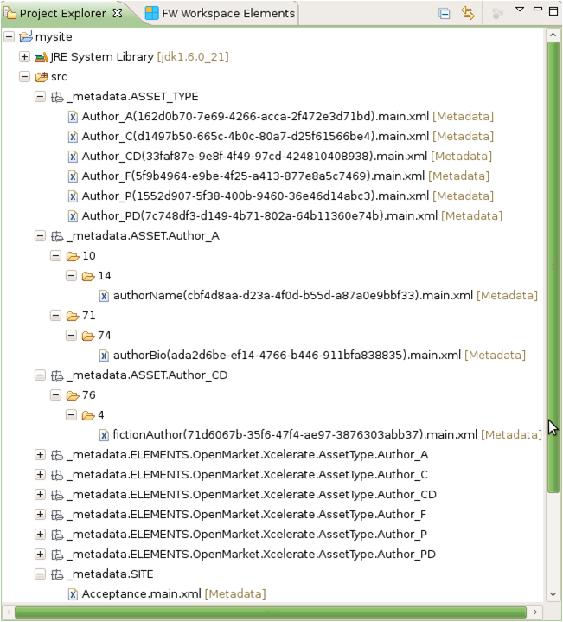Select authorName(cbf4d8aa...) main.xml entry

[x=293, y=296]
